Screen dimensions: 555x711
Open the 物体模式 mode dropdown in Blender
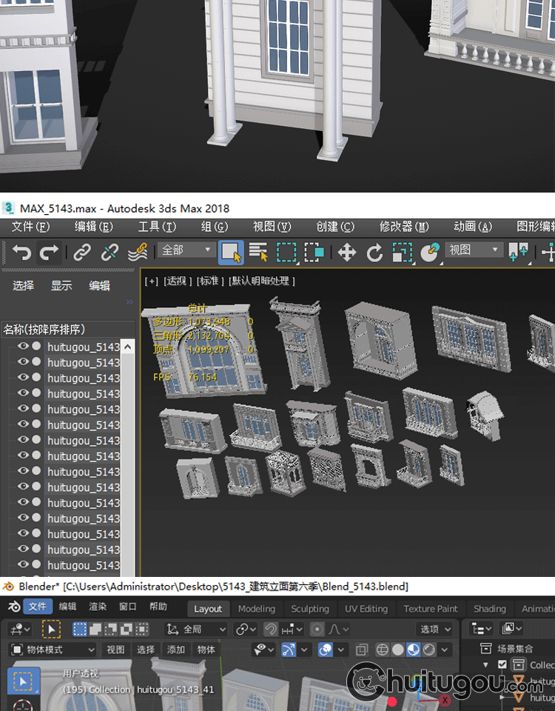coord(53,650)
